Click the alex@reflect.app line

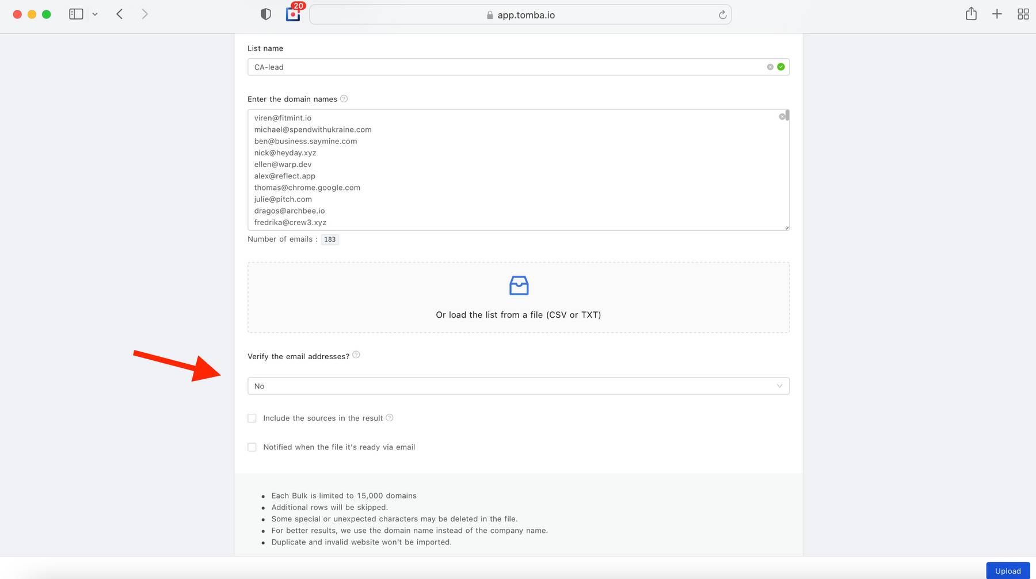[x=284, y=176]
